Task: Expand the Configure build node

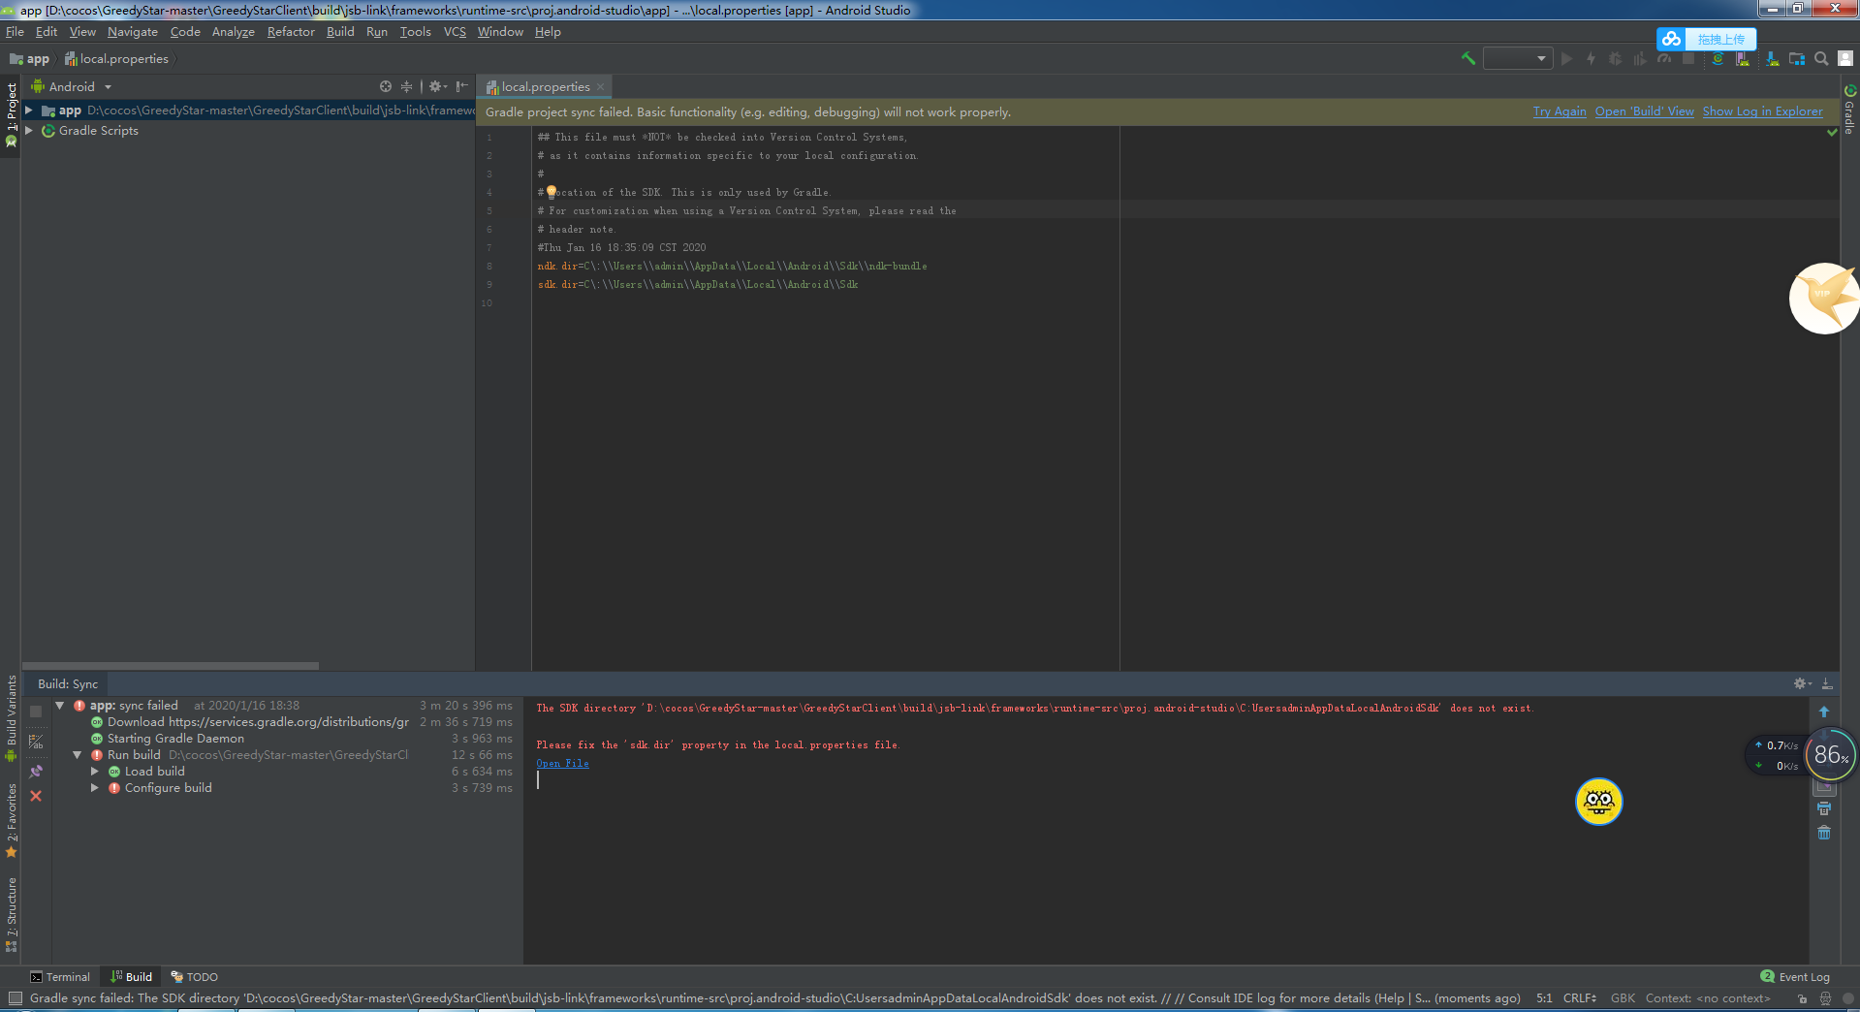Action: point(95,788)
